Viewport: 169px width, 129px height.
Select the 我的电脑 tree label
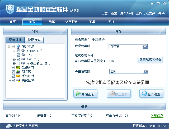(28, 47)
